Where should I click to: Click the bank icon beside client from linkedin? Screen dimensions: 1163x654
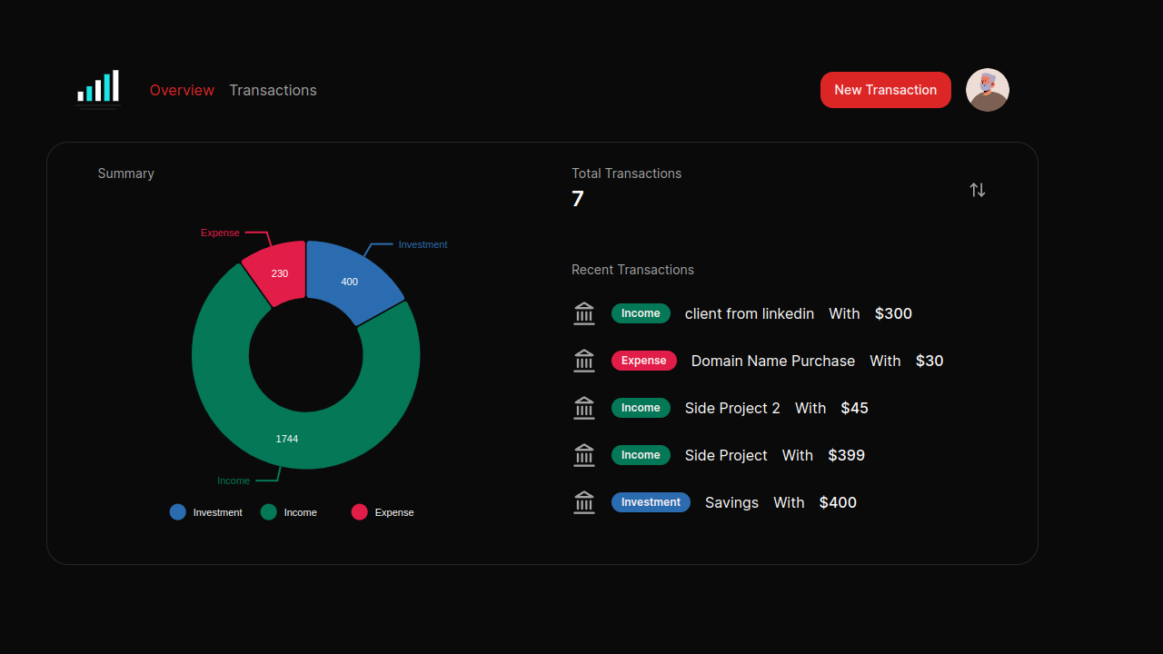583,313
